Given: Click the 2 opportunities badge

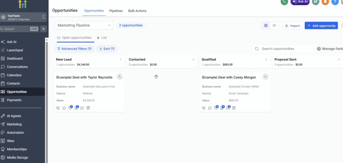Looking at the screenshot, I should (x=131, y=25).
